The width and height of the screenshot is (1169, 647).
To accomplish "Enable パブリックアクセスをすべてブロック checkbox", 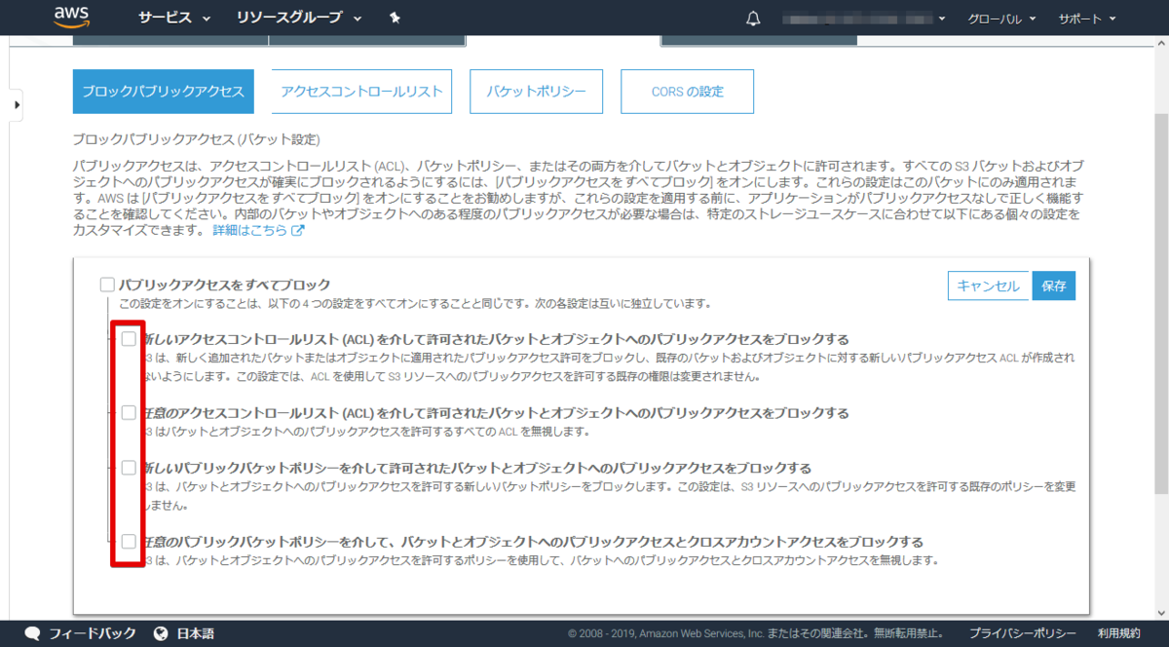I will click(106, 284).
